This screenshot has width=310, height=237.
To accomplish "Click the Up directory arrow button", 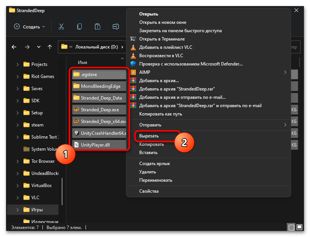I will [x=50, y=47].
